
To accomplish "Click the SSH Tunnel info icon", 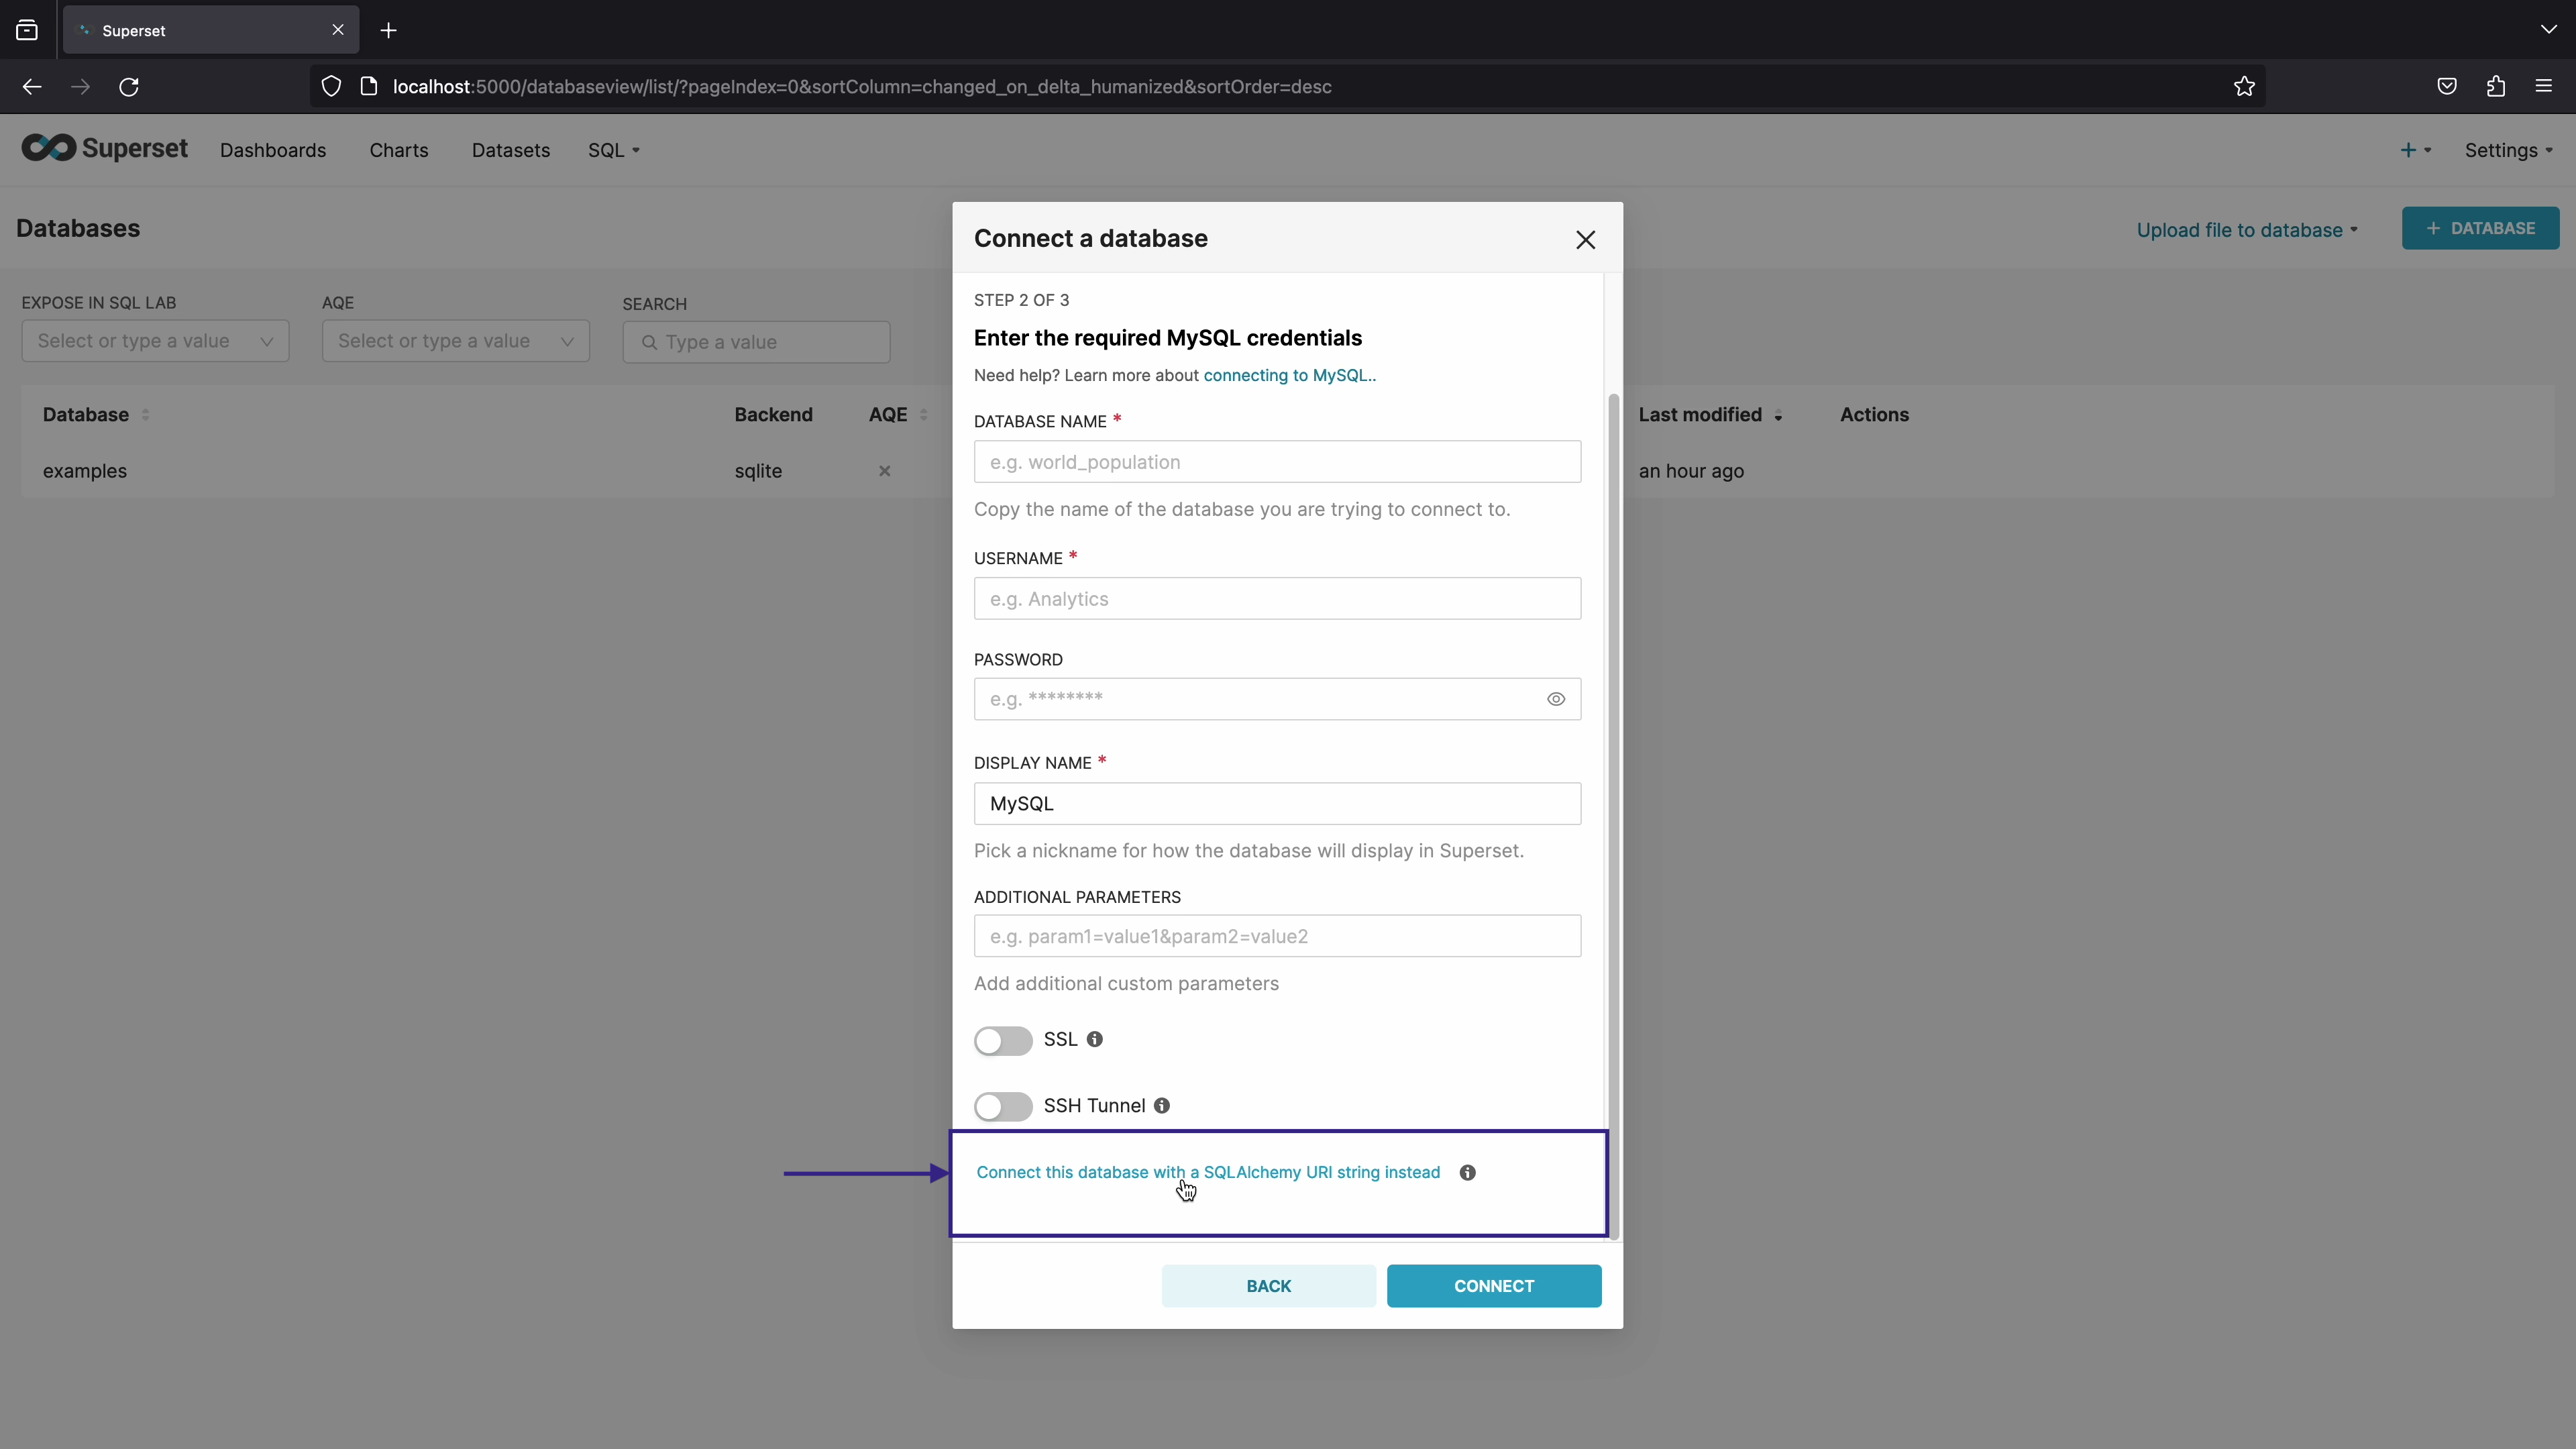I will pyautogui.click(x=1161, y=1106).
